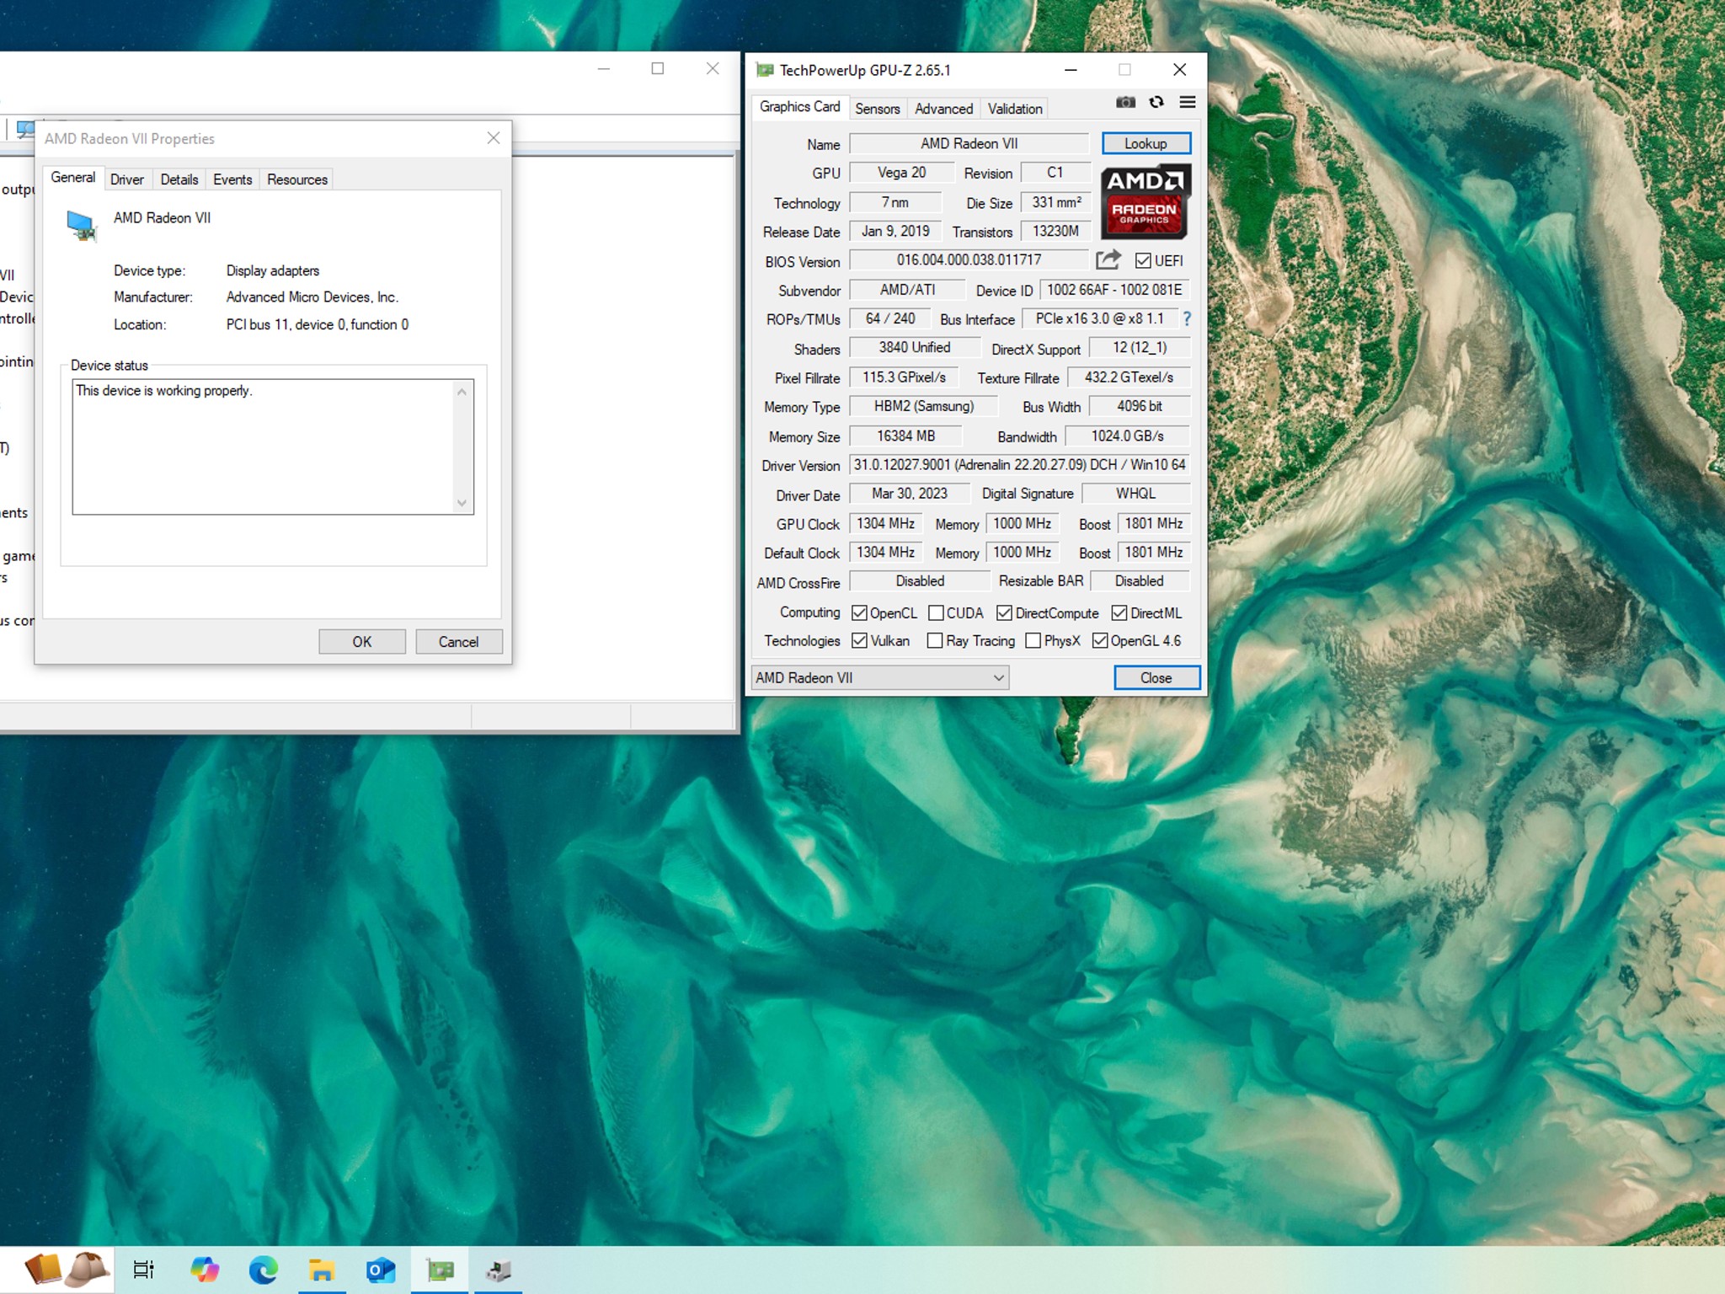Viewport: 1725px width, 1294px height.
Task: Toggle the UEFI checkbox
Action: pos(1143,261)
